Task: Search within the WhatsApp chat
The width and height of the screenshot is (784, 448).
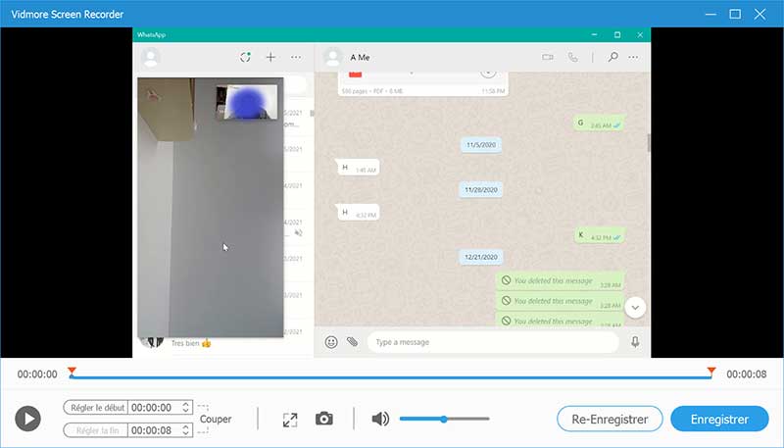Action: coord(613,57)
